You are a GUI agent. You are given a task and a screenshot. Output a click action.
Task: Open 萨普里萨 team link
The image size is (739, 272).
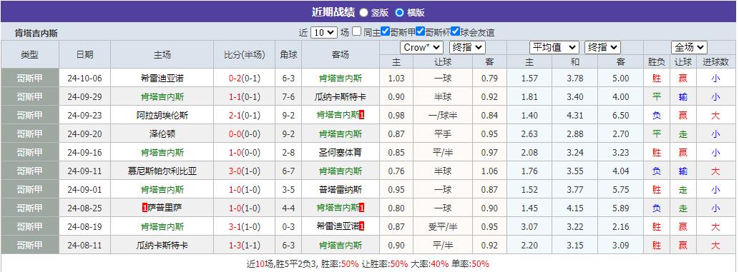(165, 208)
